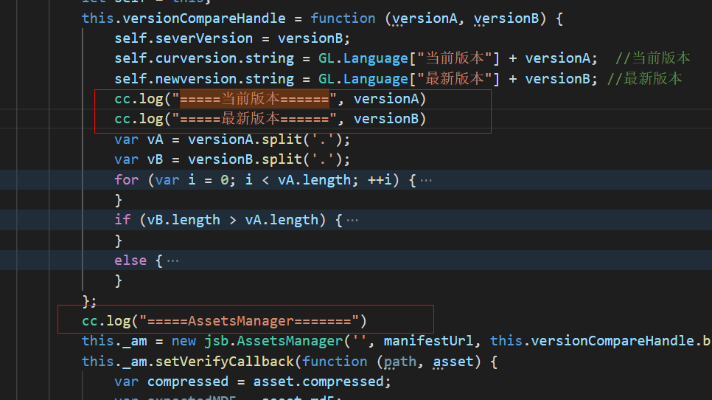Click the "=====最新版本======" log string

(x=254, y=119)
